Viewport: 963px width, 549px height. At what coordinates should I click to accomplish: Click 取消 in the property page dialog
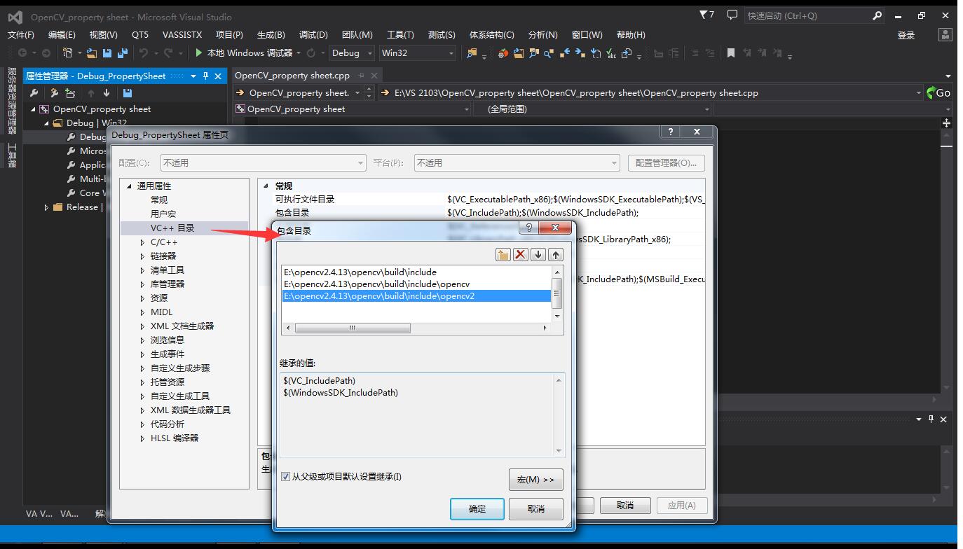coord(625,505)
